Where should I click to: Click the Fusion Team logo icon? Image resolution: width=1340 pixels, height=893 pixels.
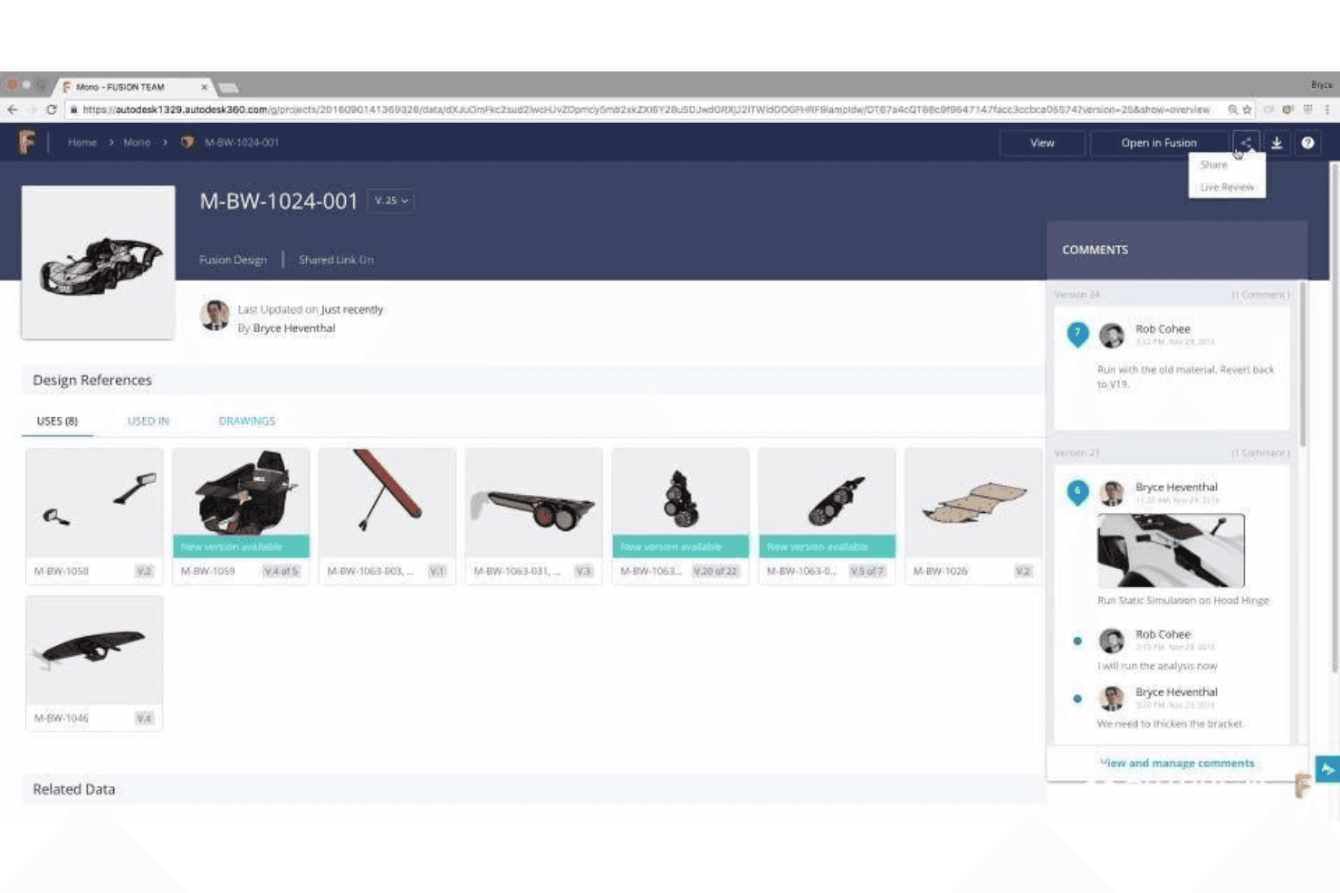pyautogui.click(x=27, y=142)
